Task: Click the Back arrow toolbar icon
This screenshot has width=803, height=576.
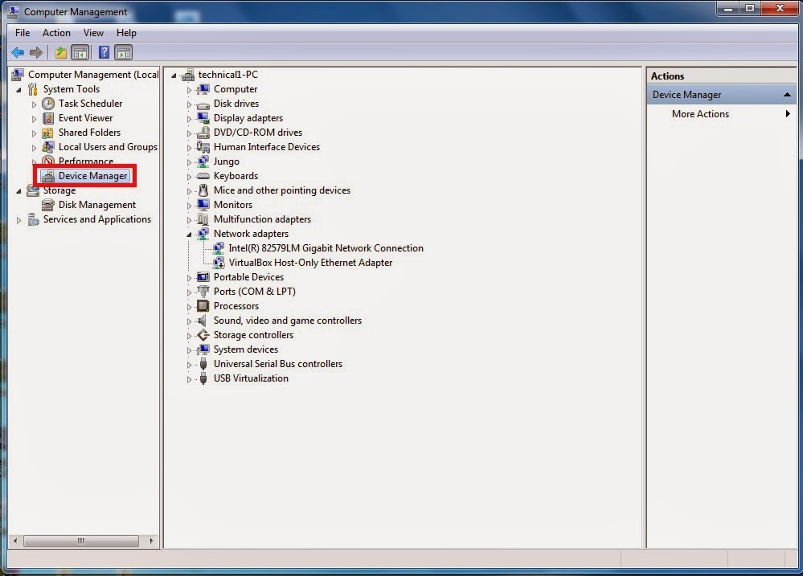Action: point(18,52)
